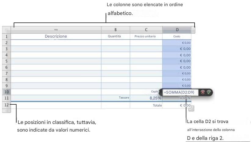Select column header D

(x=177, y=30)
